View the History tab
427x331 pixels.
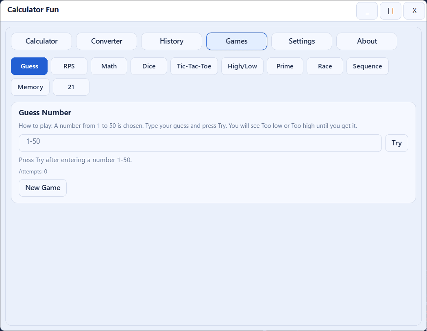(171, 41)
